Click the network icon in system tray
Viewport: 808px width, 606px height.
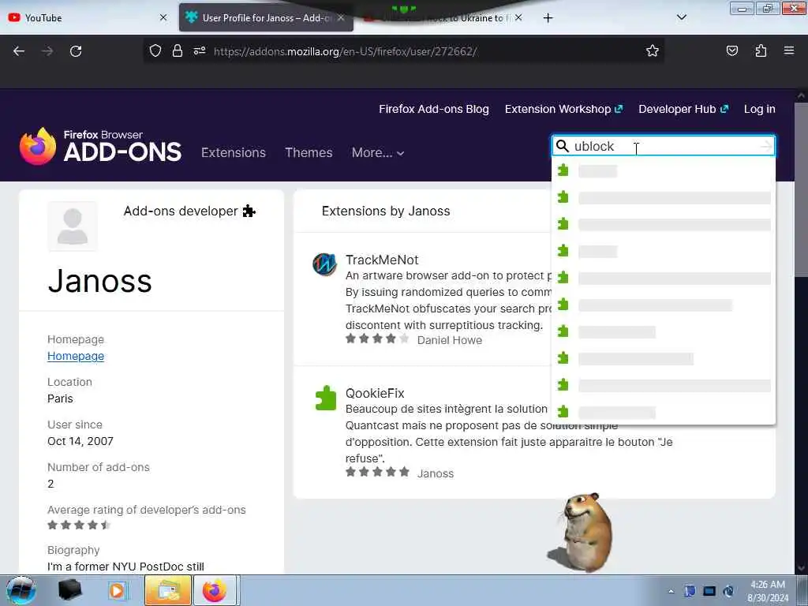(709, 591)
